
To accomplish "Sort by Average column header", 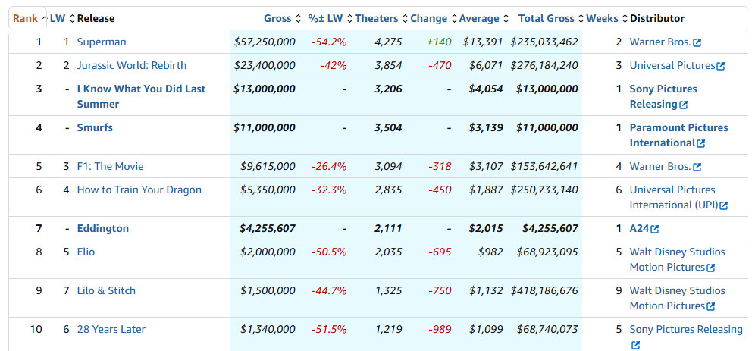I will click(479, 18).
